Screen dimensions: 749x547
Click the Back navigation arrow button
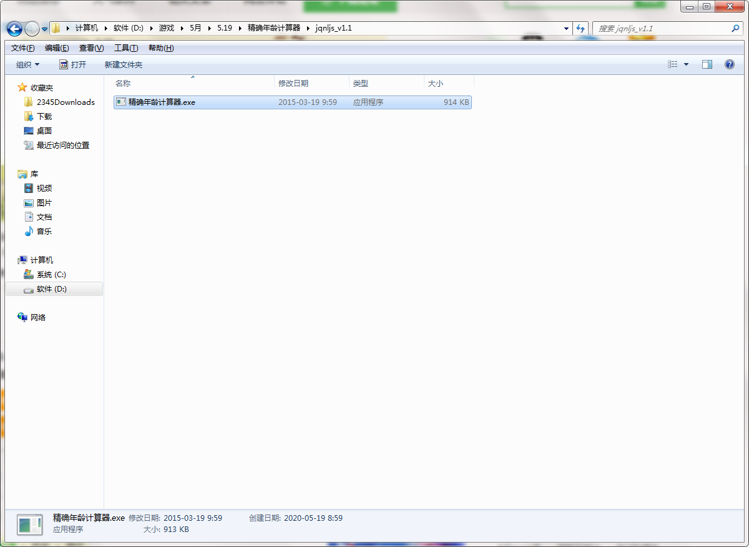coord(15,29)
